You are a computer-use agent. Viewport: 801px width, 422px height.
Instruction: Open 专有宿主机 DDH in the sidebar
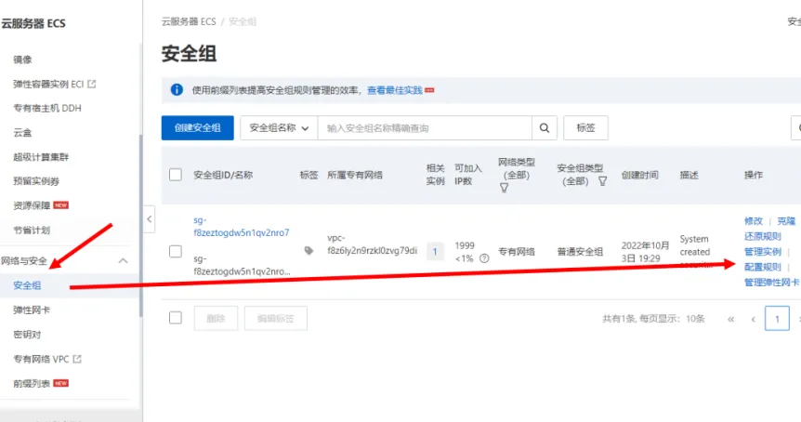[x=47, y=108]
